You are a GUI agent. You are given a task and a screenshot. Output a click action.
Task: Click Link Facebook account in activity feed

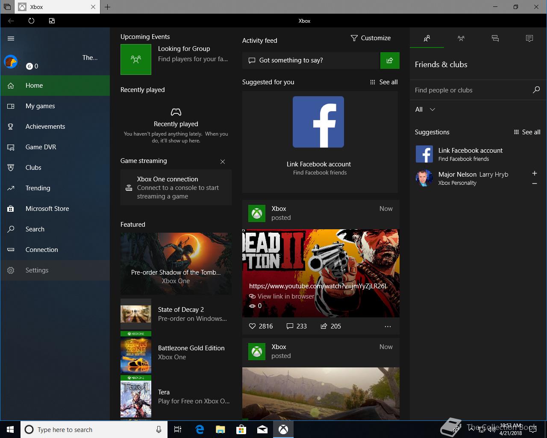tap(319, 164)
